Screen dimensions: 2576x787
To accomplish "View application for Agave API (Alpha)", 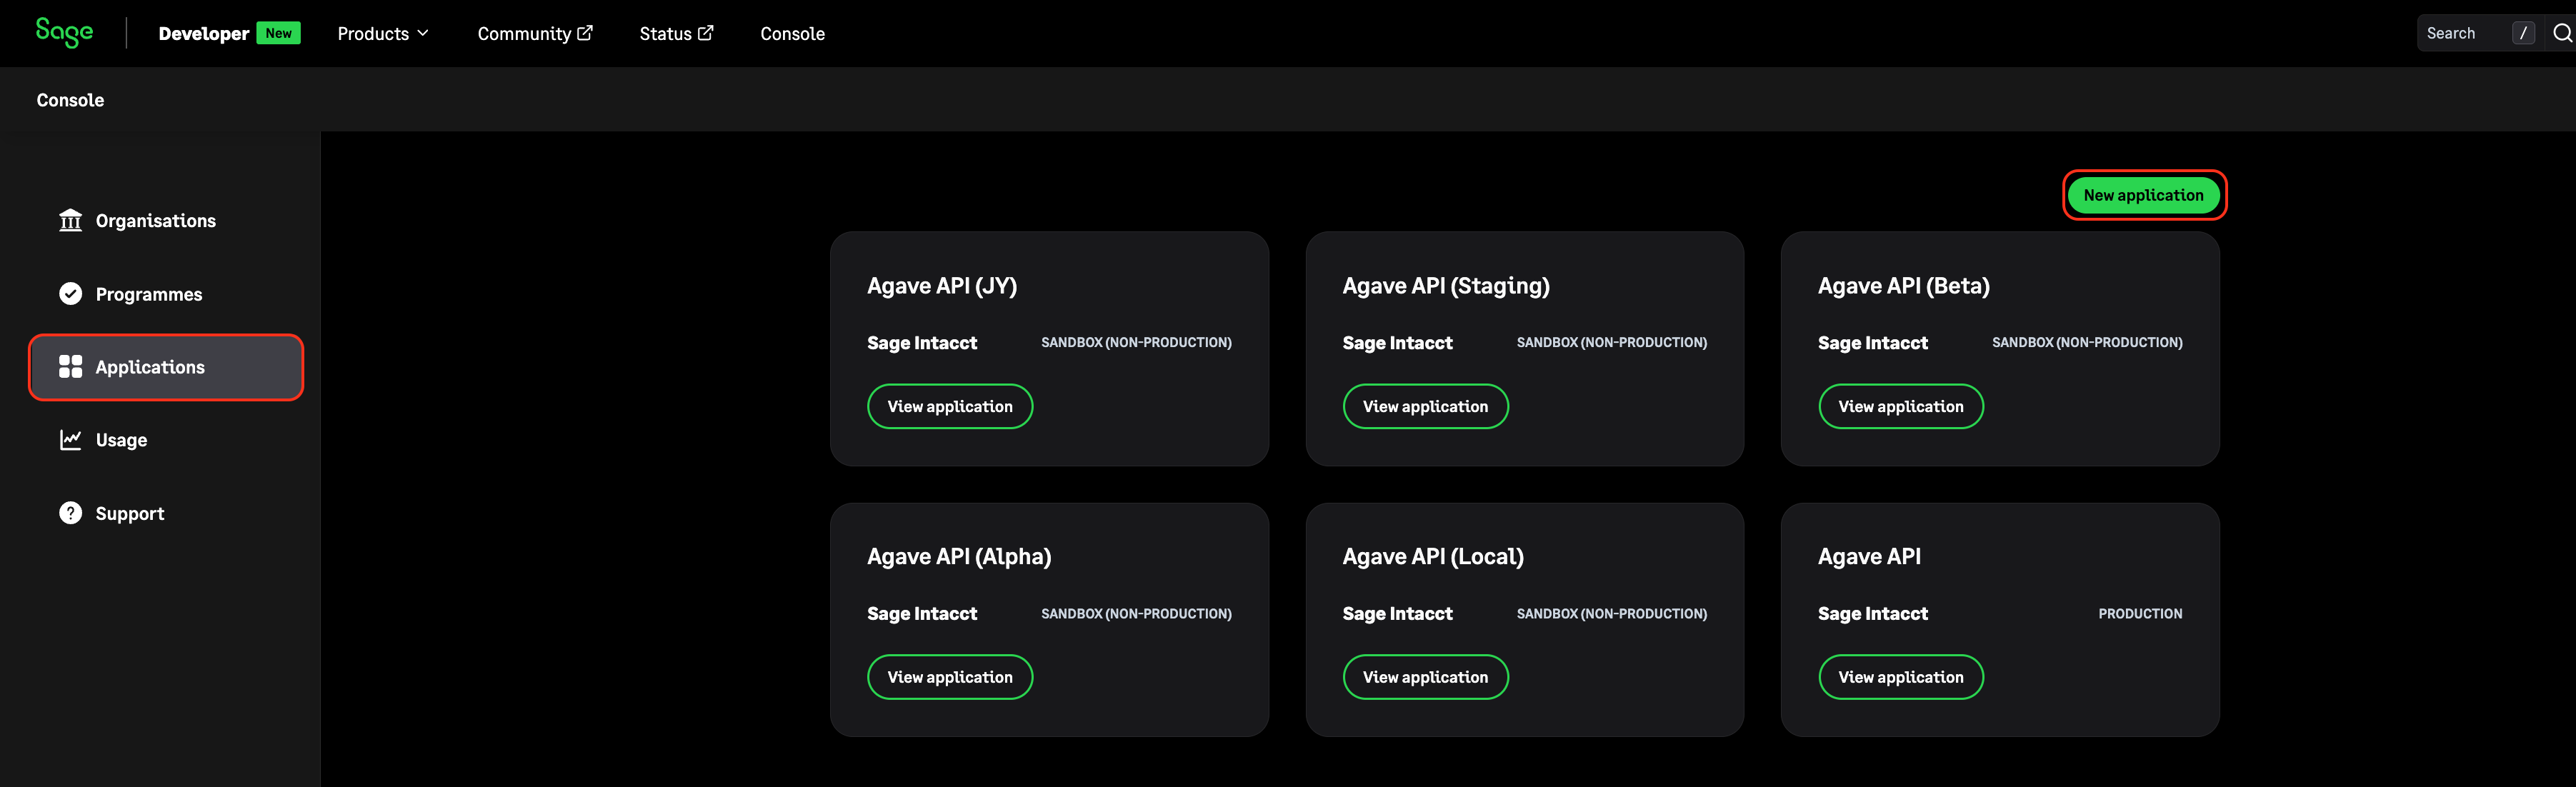I will click(x=950, y=677).
